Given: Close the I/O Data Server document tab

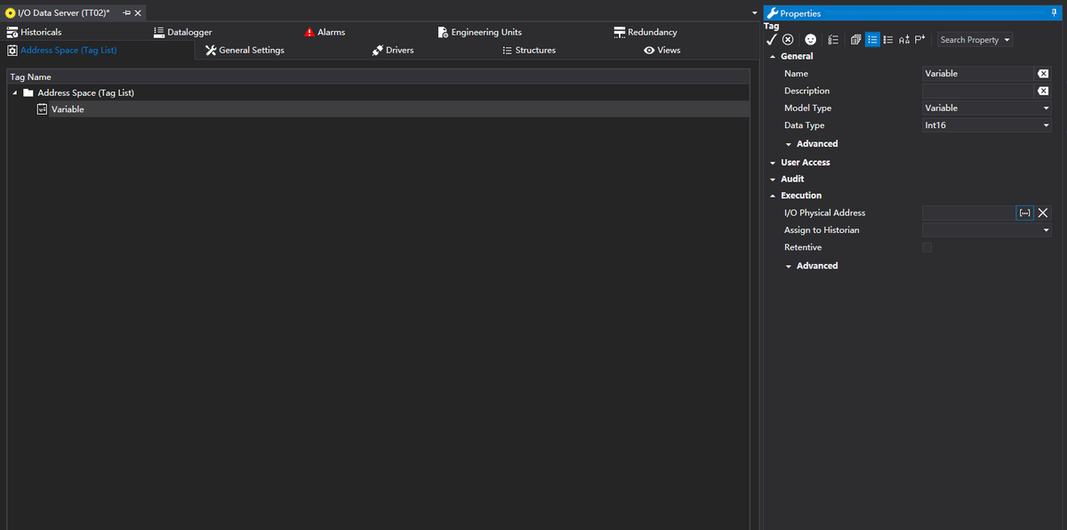Looking at the screenshot, I should 138,13.
